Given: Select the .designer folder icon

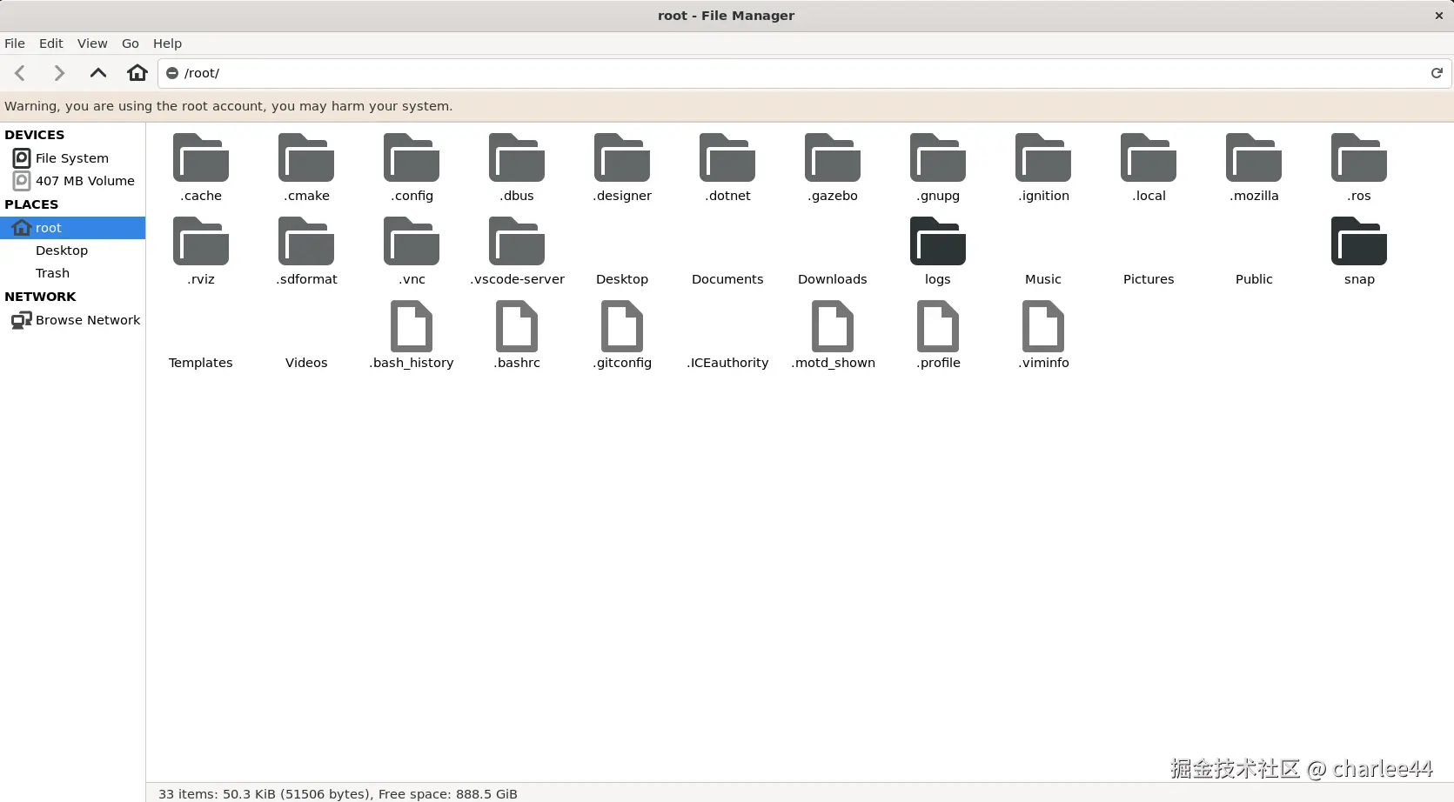Looking at the screenshot, I should pos(622,157).
